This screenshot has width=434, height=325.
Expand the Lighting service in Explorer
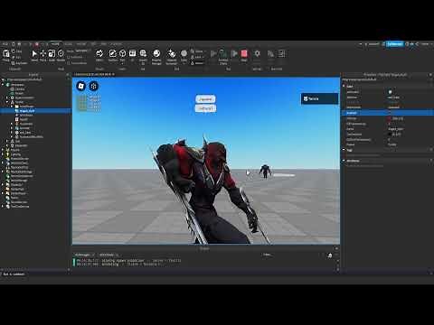tap(3, 154)
